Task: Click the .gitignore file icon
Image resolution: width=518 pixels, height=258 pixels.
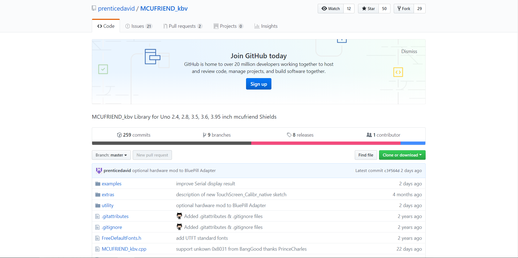Action: (97, 227)
